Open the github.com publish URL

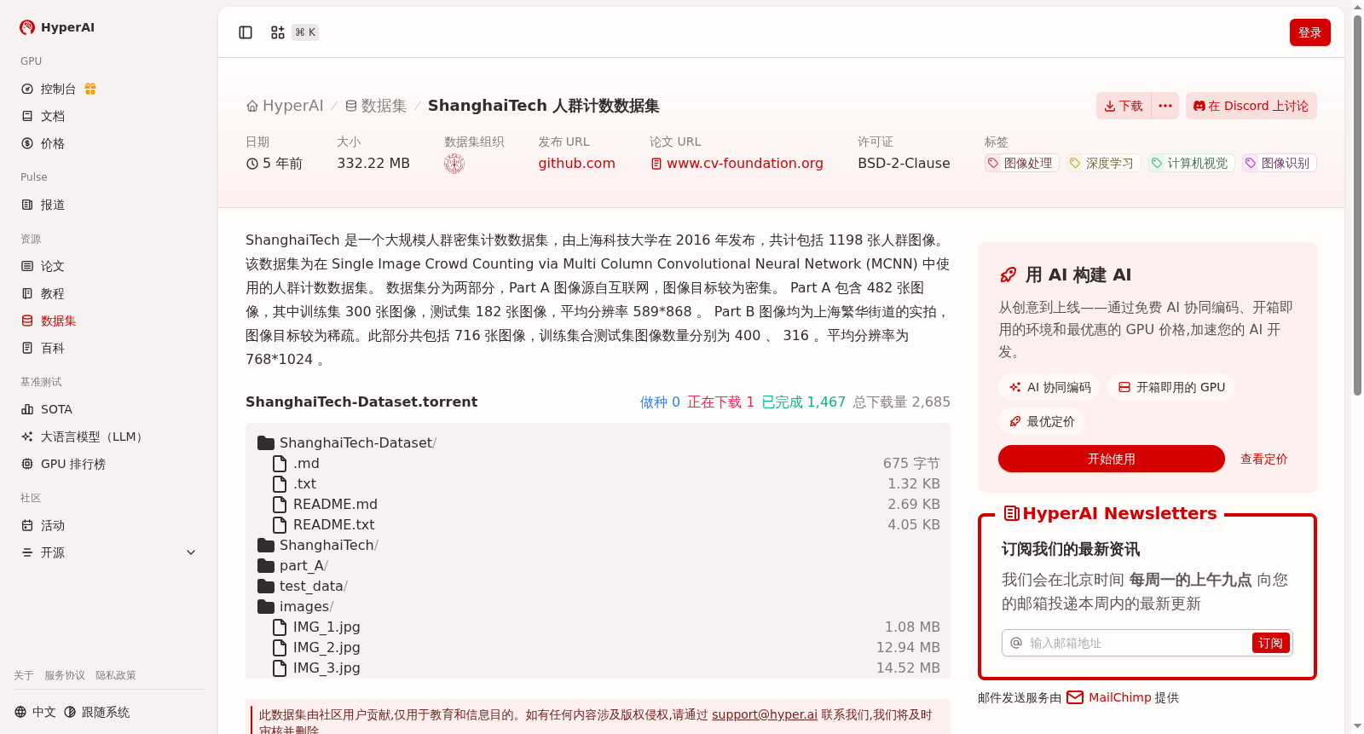[576, 163]
